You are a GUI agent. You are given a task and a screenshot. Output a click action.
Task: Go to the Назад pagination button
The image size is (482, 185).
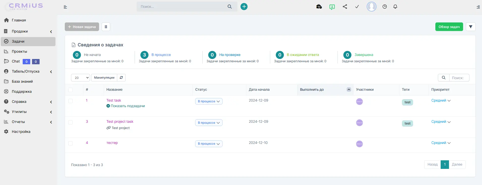(x=433, y=165)
